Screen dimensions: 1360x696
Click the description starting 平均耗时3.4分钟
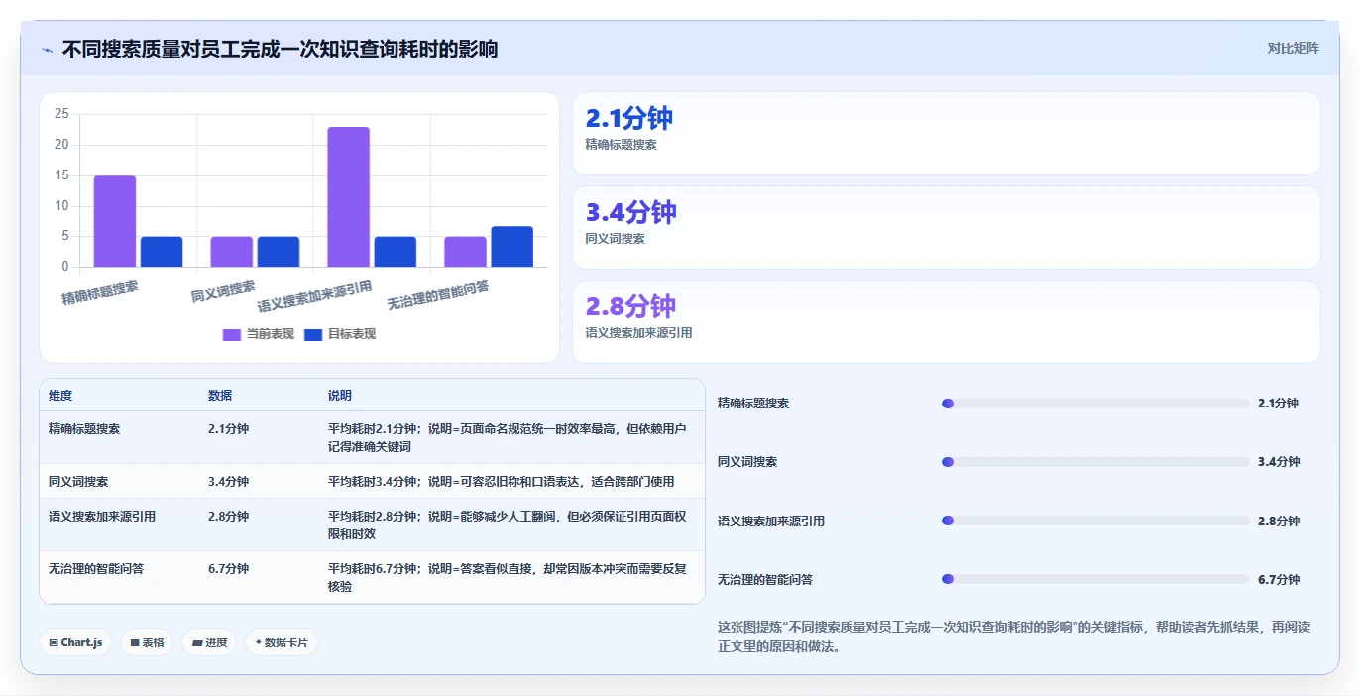click(x=502, y=481)
